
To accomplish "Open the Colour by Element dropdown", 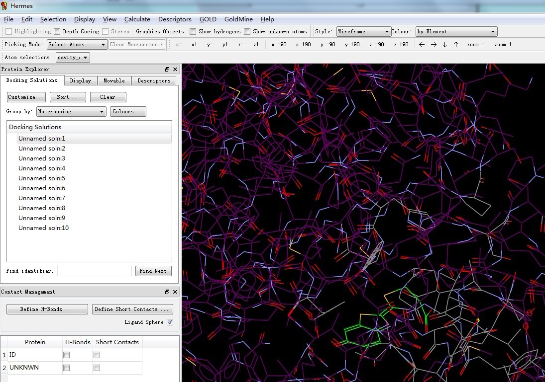I will click(456, 32).
